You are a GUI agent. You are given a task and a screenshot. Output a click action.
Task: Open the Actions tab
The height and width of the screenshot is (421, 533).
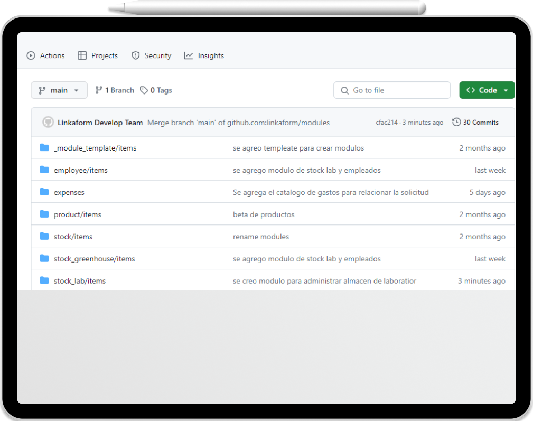pyautogui.click(x=45, y=55)
